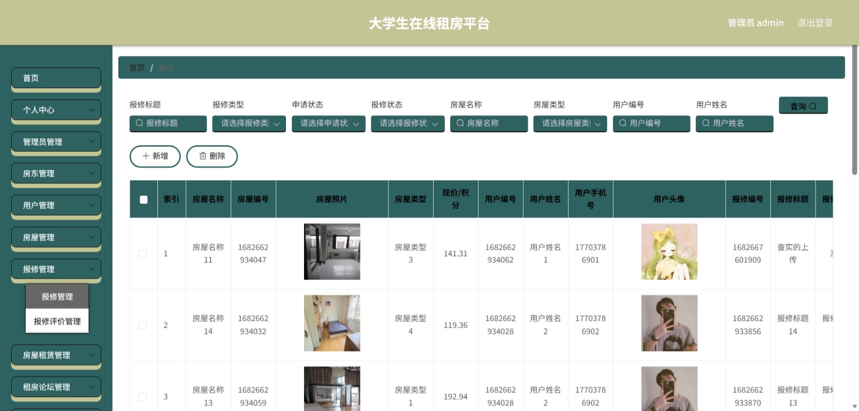
Task: Click the 退出登录 link
Action: pyautogui.click(x=815, y=23)
